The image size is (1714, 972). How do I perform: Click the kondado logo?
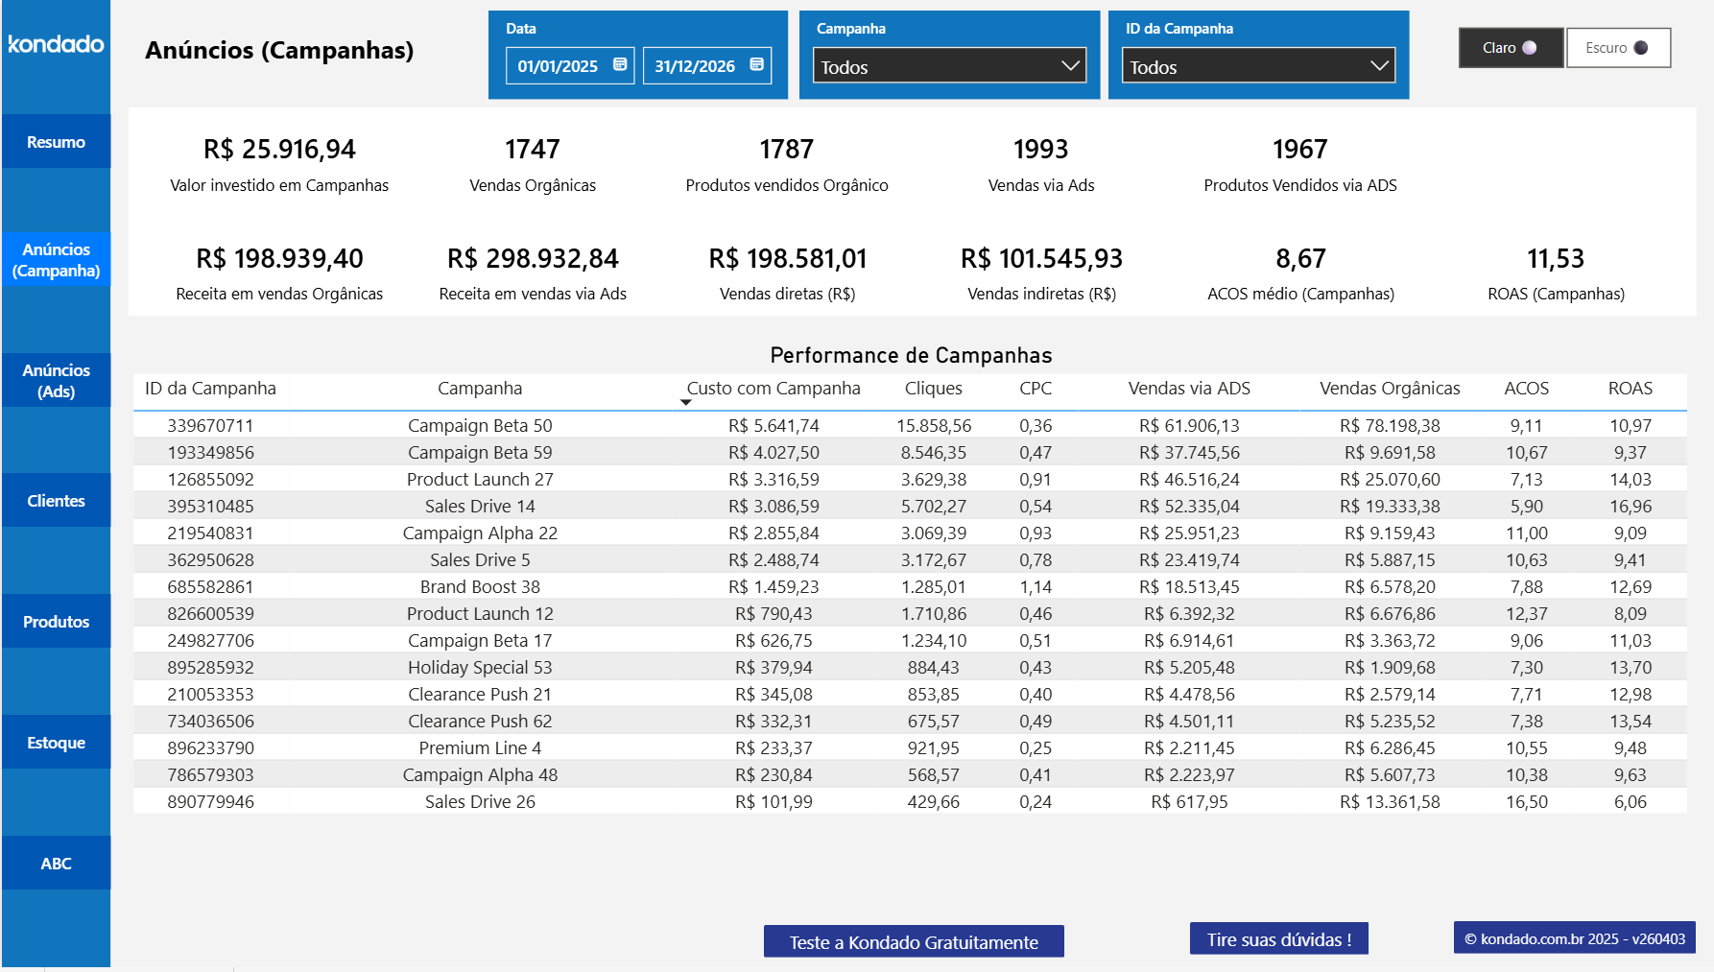tap(55, 44)
